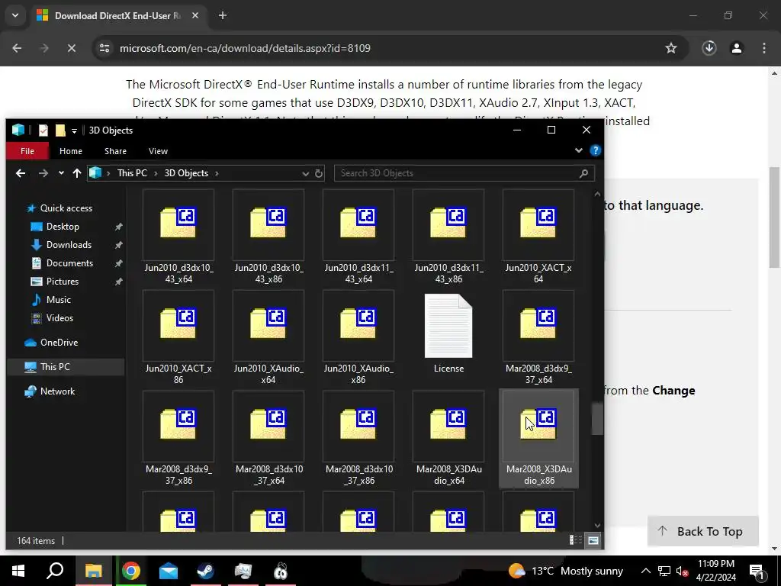Select the Jun2010_d3dx10_43_x86 cabinet file

tap(268, 237)
